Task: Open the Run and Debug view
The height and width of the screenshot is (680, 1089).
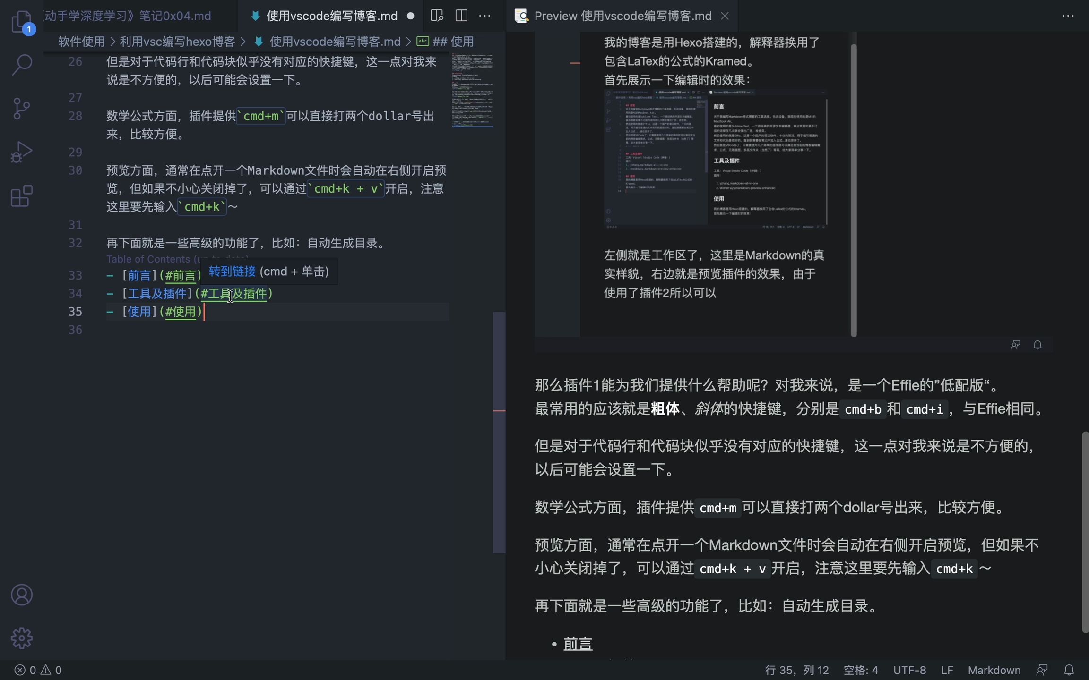Action: click(x=22, y=153)
